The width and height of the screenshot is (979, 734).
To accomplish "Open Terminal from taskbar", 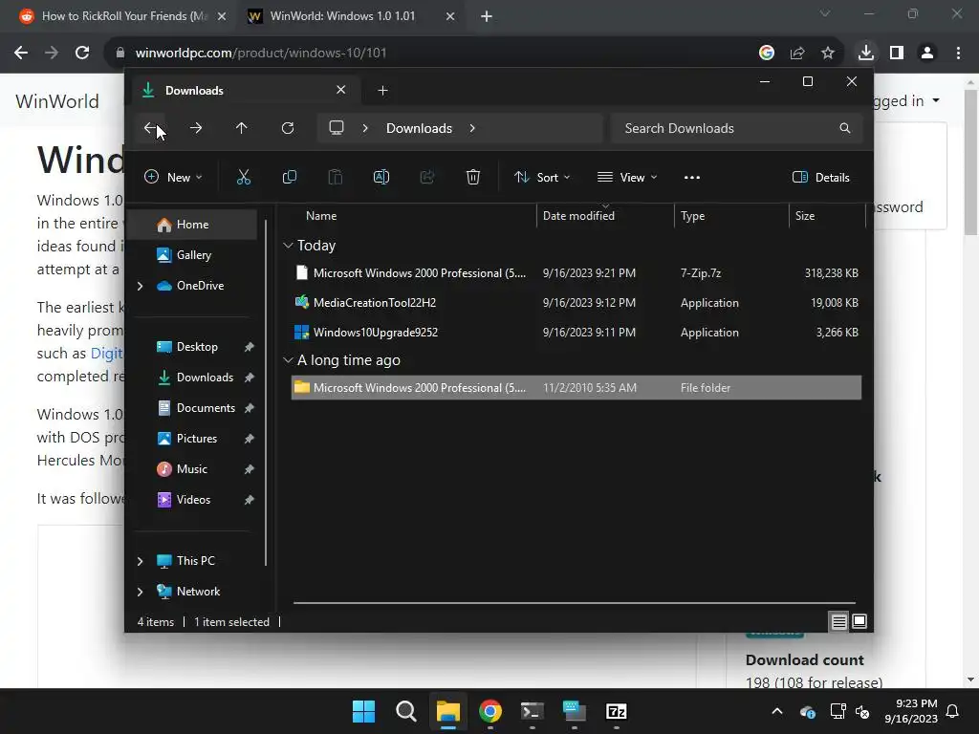I will [x=533, y=711].
